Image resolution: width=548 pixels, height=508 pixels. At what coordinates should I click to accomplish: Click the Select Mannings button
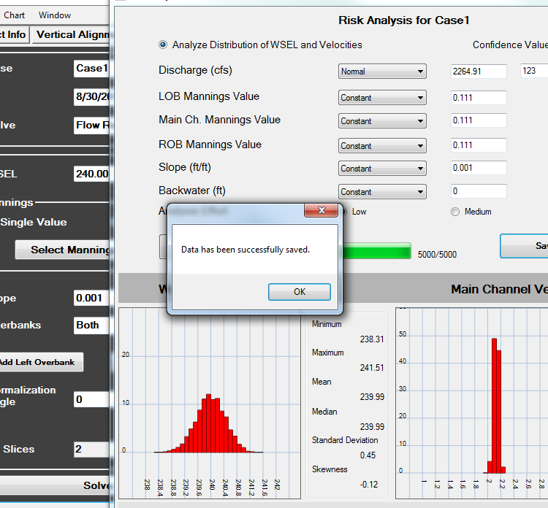63,250
